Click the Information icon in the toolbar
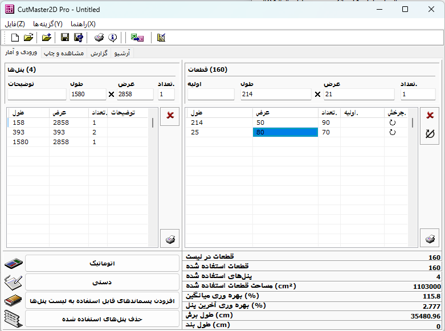 click(113, 38)
